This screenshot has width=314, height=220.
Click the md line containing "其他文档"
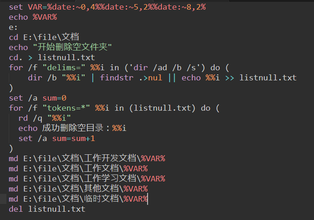(x=78, y=189)
